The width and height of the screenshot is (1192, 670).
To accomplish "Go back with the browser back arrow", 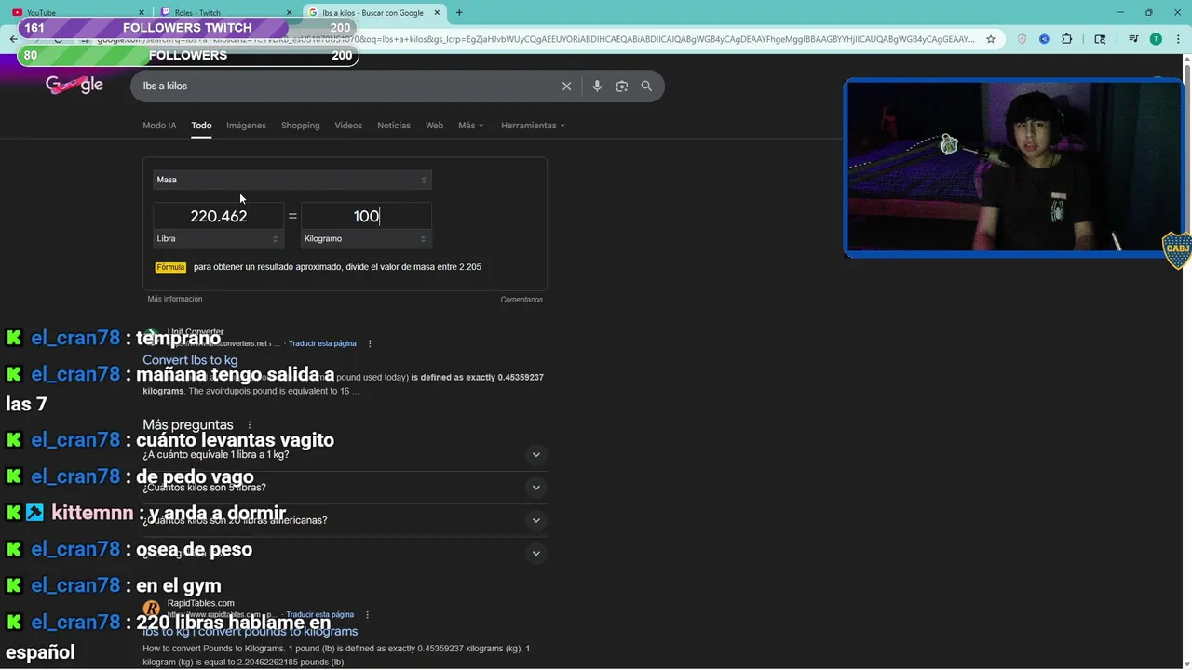I will pos(13,39).
